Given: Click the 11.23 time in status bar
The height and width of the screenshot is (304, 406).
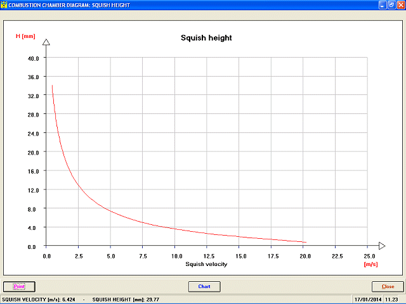Looking at the screenshot, I should pos(391,300).
